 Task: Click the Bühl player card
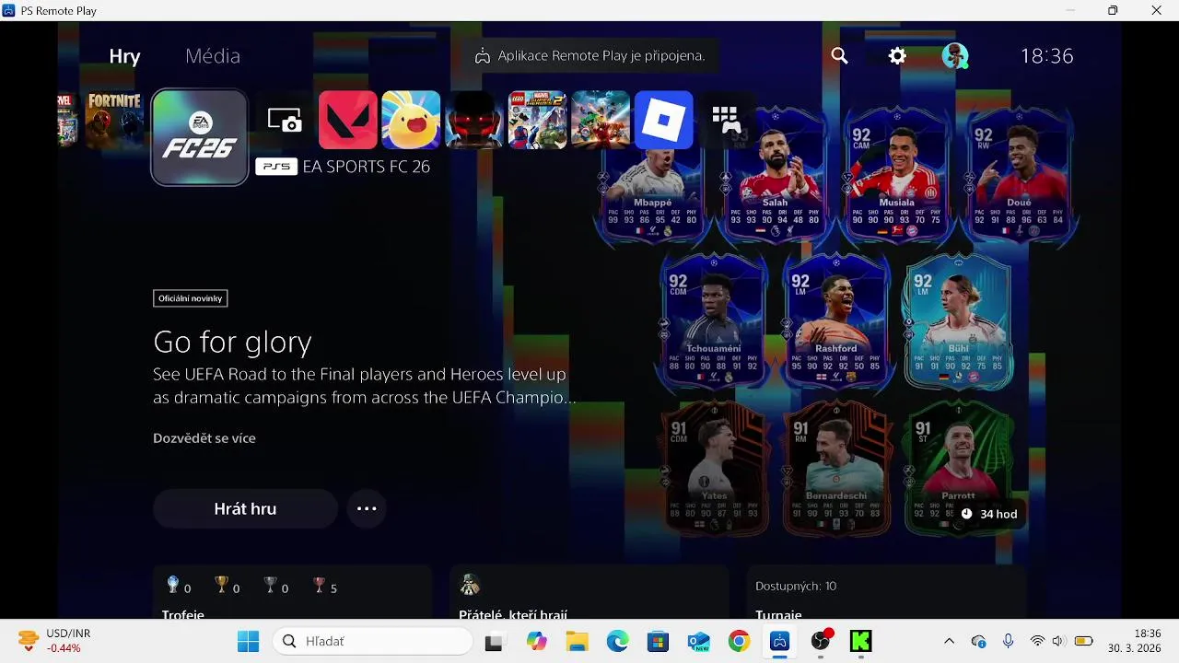pyautogui.click(x=958, y=320)
